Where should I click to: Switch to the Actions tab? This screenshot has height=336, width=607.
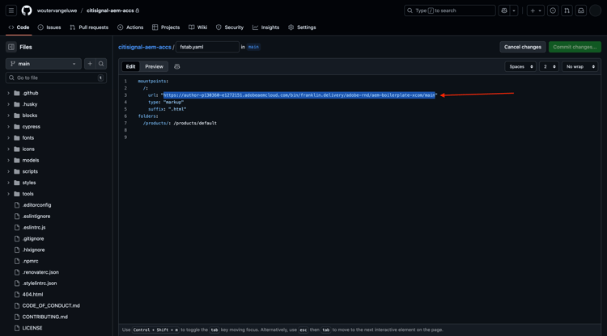130,27
